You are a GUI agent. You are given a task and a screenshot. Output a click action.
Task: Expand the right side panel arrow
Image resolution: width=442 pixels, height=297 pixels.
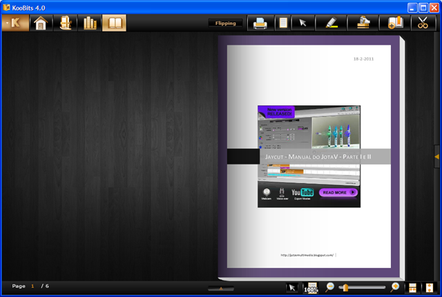click(x=437, y=156)
